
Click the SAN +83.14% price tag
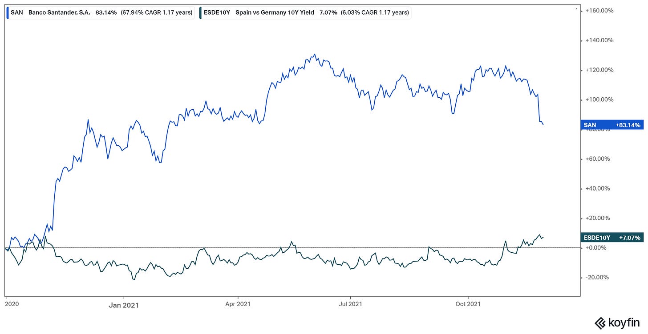tap(612, 125)
